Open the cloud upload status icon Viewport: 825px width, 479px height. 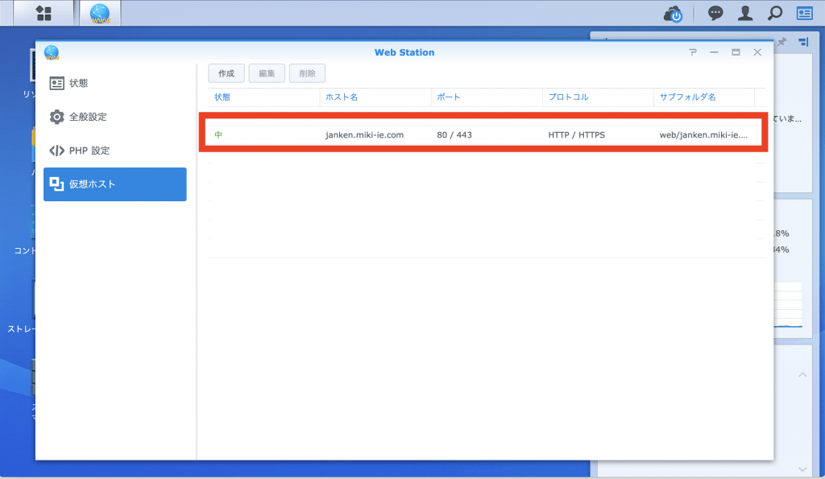coord(673,14)
